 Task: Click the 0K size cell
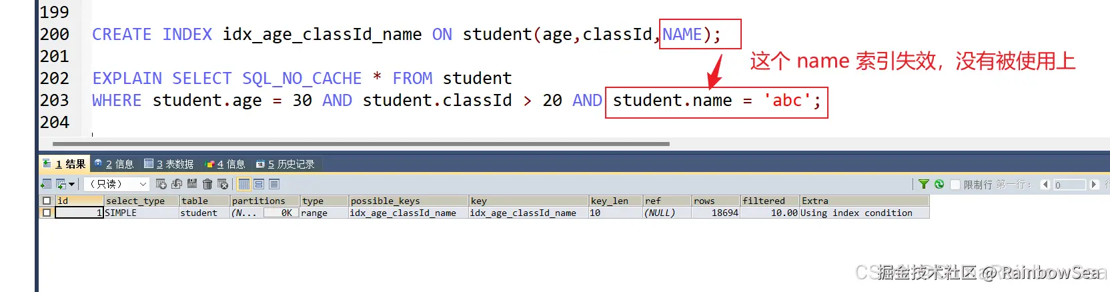(x=280, y=213)
